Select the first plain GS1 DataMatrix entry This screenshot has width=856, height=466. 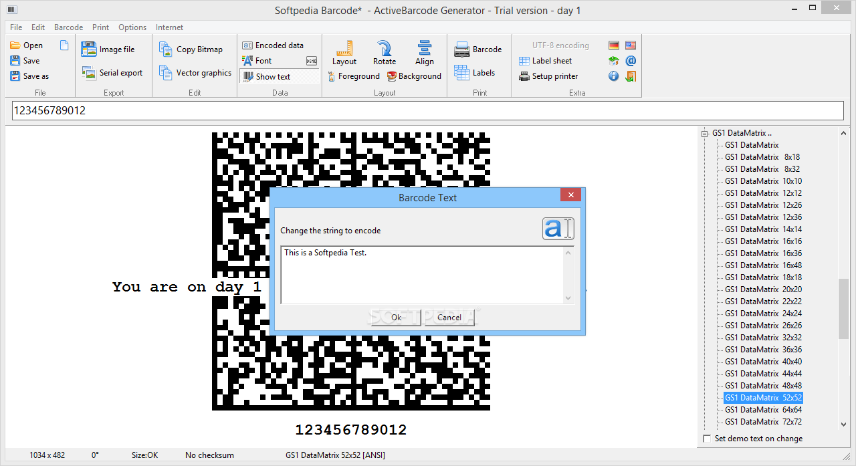click(752, 145)
